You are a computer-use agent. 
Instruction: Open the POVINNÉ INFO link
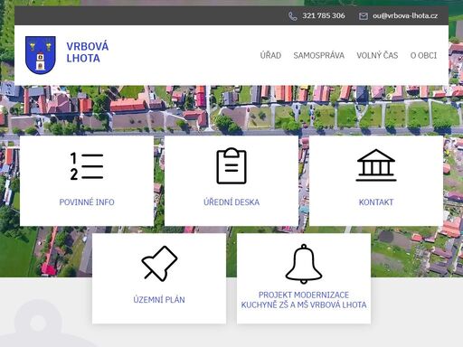(x=87, y=202)
